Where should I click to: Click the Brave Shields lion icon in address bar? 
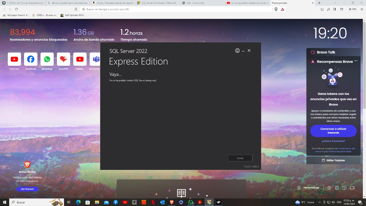[276, 9]
